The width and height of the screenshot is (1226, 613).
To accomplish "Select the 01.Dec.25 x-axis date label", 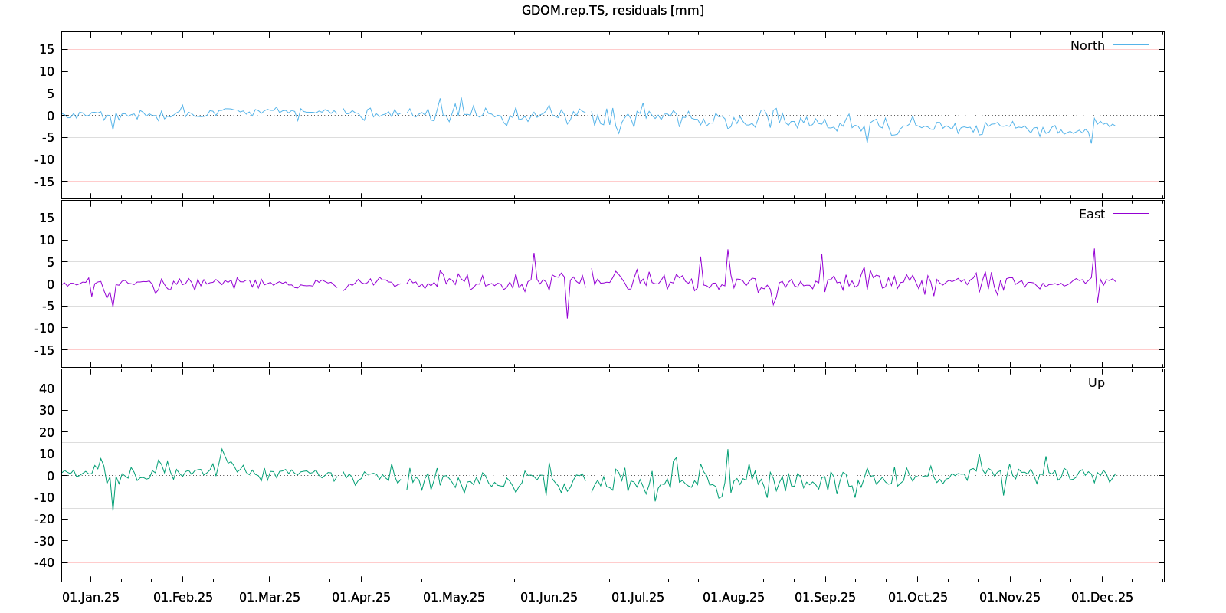I will [x=1102, y=598].
